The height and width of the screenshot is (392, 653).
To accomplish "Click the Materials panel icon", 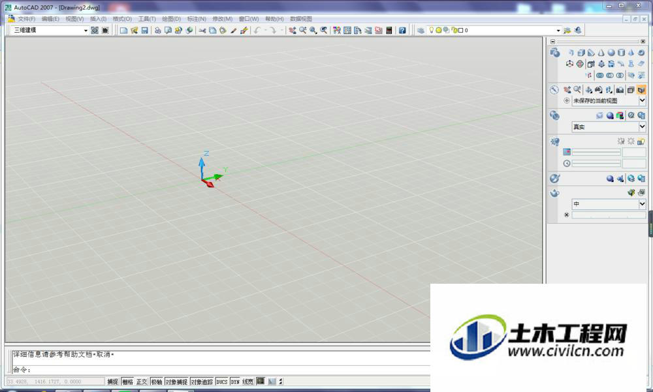I will [554, 179].
